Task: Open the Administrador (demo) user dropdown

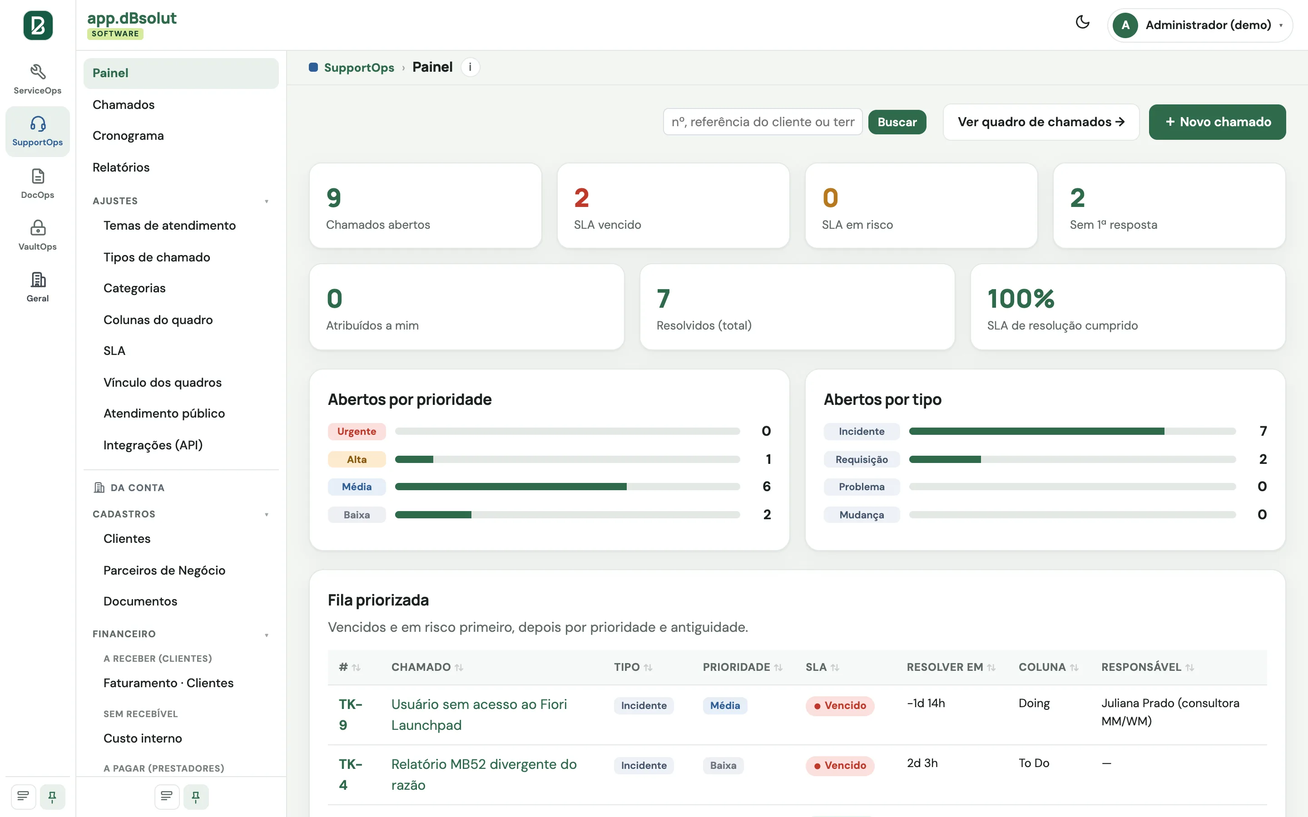Action: click(1200, 25)
